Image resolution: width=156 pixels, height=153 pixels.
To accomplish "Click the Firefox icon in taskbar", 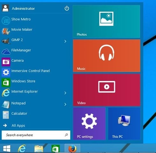I will [x=72, y=149].
